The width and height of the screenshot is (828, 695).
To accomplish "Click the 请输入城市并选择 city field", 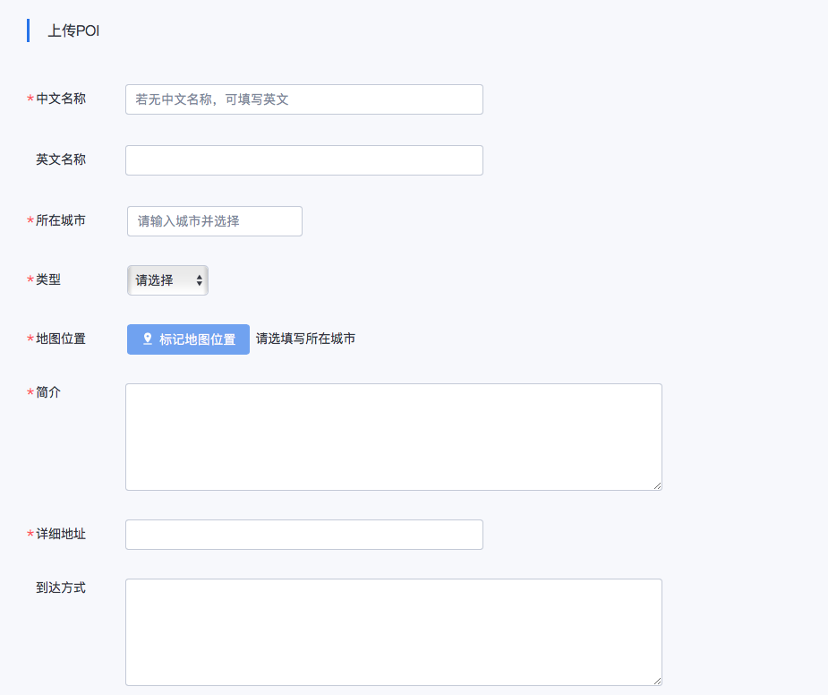I will point(215,221).
